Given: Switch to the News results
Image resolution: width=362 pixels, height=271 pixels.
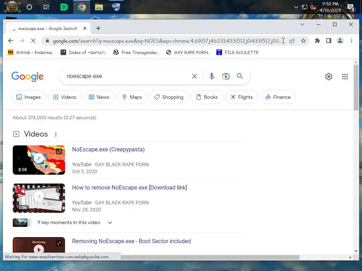Looking at the screenshot, I should (99, 97).
